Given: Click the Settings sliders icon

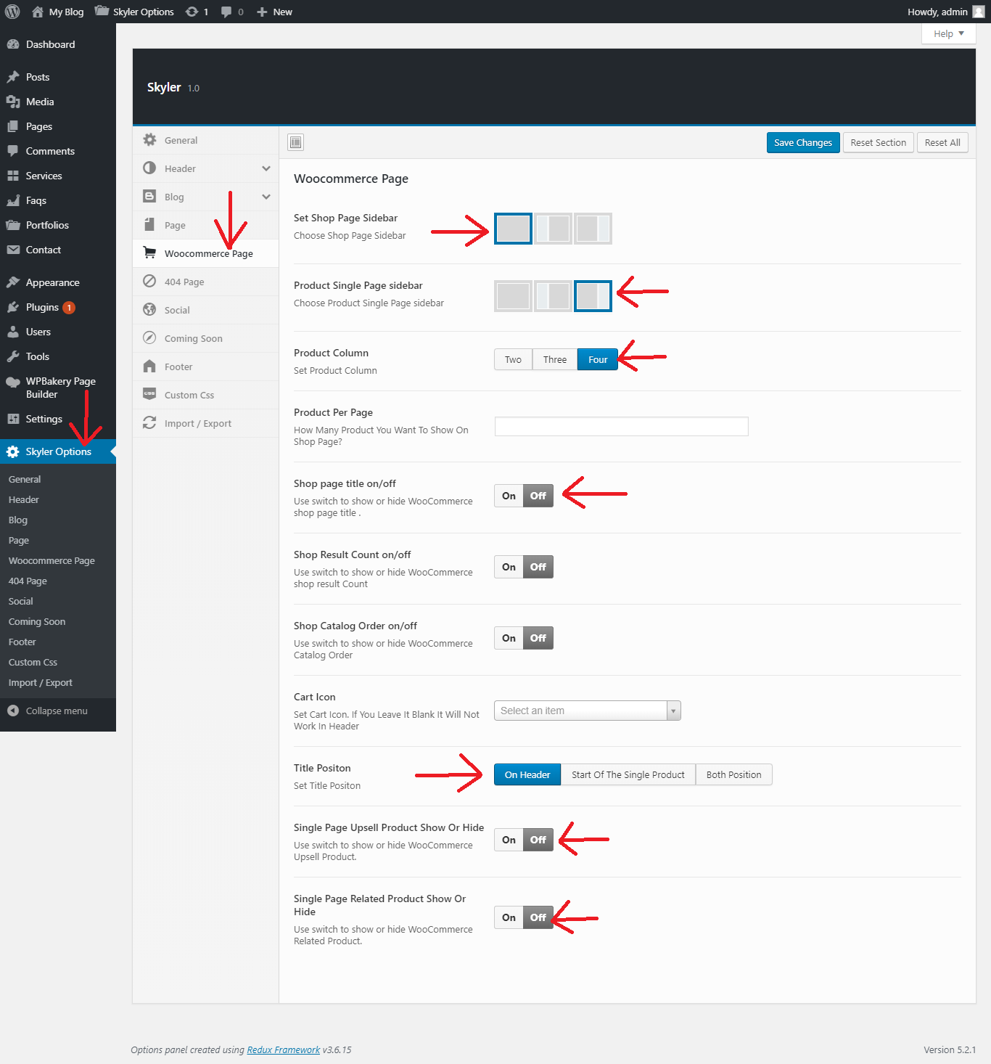Looking at the screenshot, I should click(12, 419).
